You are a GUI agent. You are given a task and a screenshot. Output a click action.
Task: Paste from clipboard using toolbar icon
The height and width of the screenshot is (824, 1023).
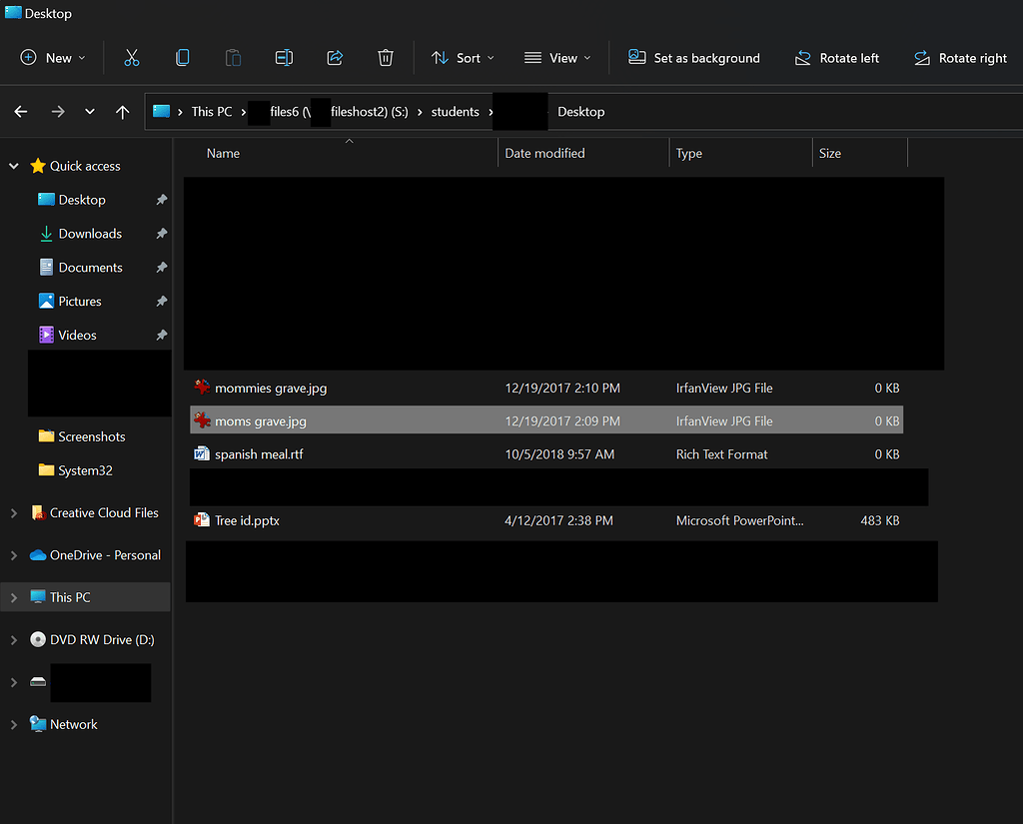[233, 57]
